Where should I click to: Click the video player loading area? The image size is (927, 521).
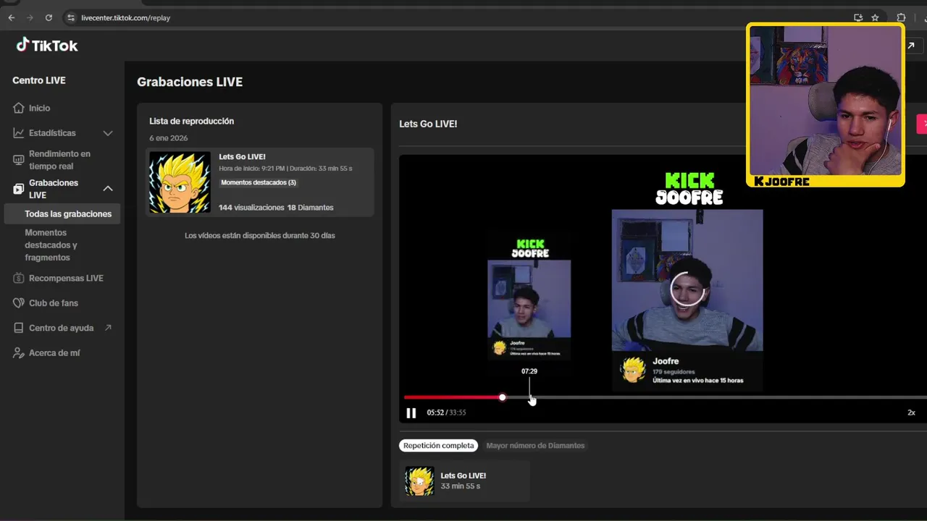[687, 289]
